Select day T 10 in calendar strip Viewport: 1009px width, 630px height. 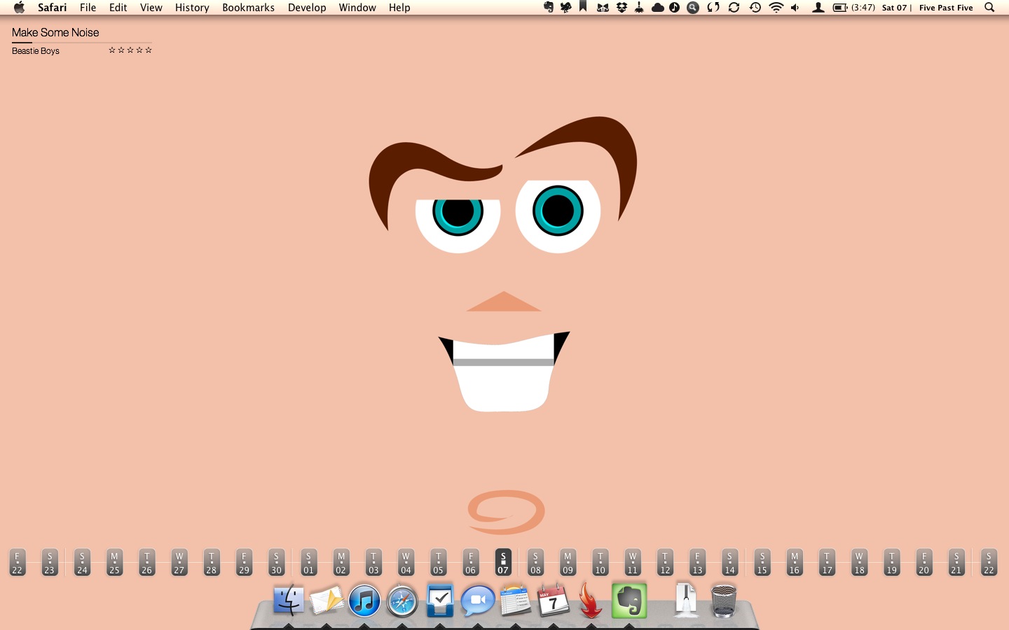click(x=600, y=563)
